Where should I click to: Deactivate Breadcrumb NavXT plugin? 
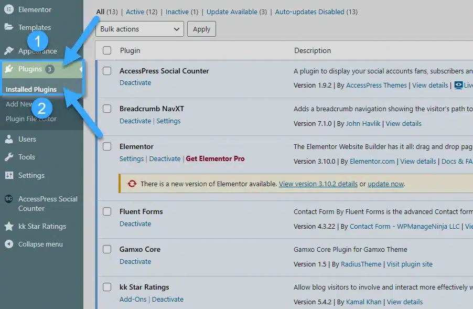click(x=135, y=121)
